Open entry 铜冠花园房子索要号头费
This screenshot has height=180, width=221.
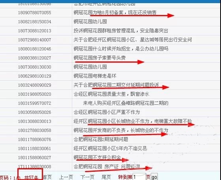99,58
